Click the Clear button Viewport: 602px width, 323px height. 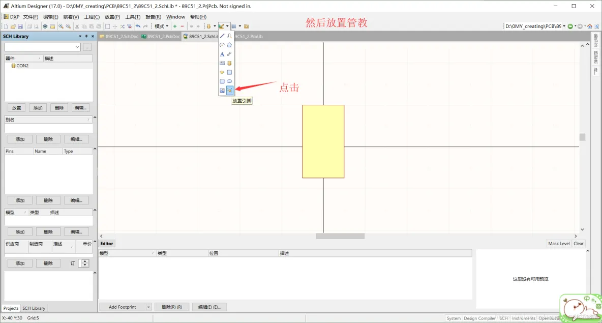click(578, 244)
